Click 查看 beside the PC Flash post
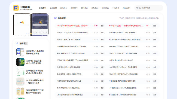This screenshot has width=177, height=99. point(155,40)
